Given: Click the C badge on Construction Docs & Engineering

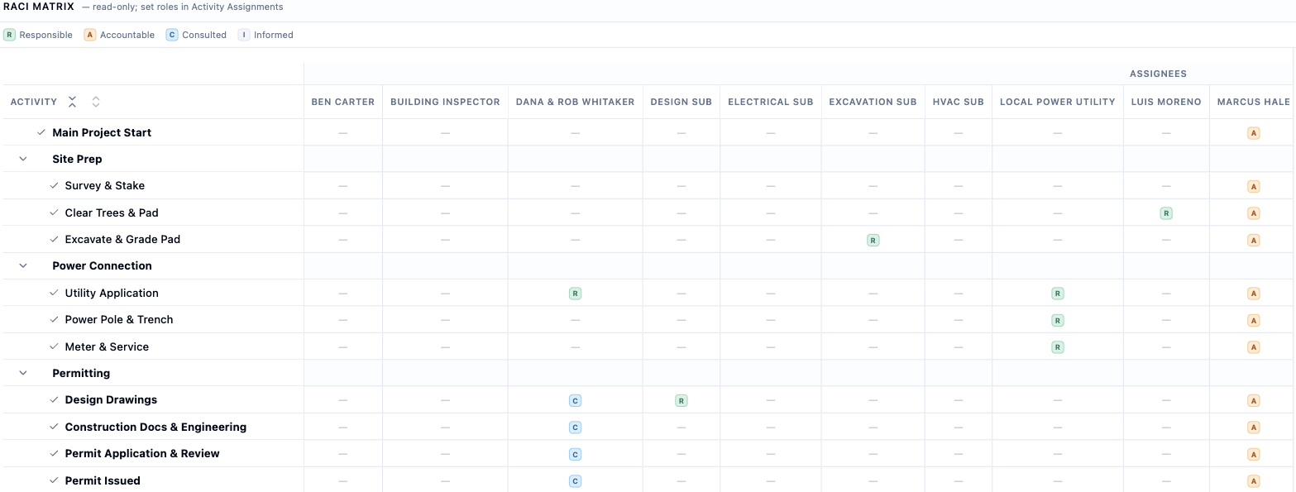Looking at the screenshot, I should tap(575, 428).
